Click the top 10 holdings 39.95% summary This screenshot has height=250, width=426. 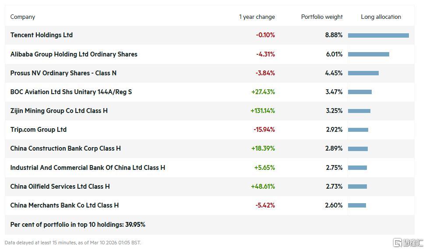(x=77, y=225)
